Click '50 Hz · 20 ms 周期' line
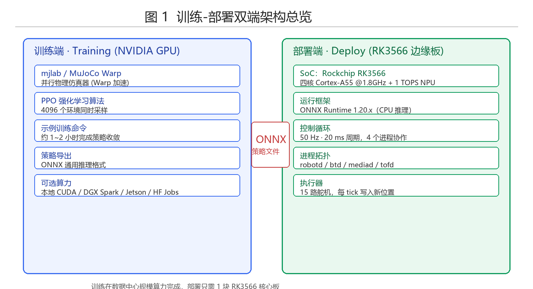This screenshot has width=533, height=289. pyautogui.click(x=353, y=137)
